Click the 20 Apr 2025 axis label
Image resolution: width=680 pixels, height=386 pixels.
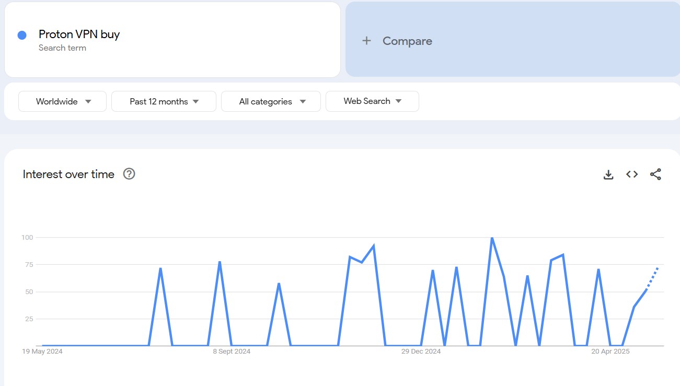(610, 352)
